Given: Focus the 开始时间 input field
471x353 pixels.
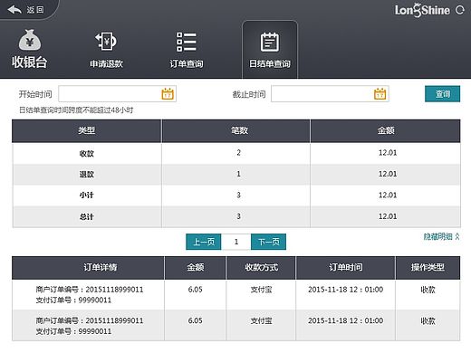Looking at the screenshot, I should point(117,94).
